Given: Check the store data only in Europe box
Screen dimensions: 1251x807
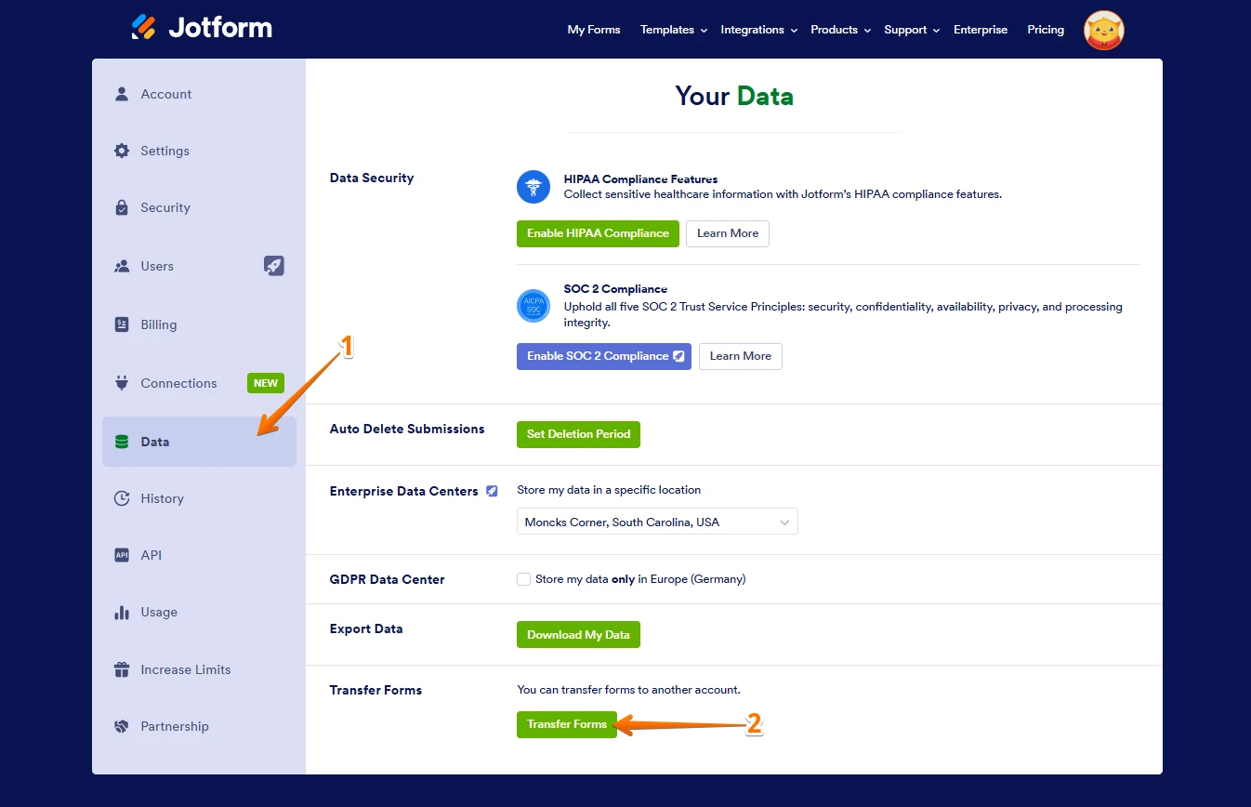Looking at the screenshot, I should (524, 579).
